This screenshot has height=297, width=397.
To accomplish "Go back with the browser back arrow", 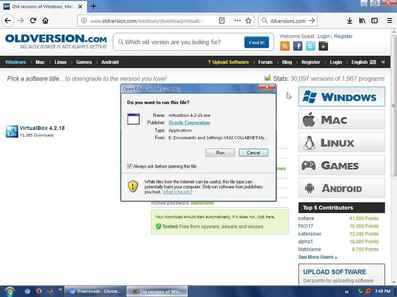I will tap(8, 20).
